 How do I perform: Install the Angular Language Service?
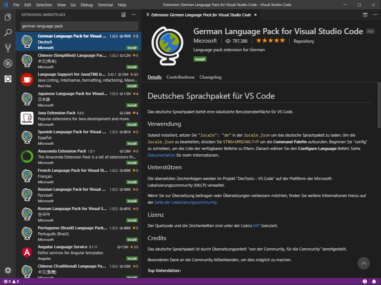tap(132, 259)
